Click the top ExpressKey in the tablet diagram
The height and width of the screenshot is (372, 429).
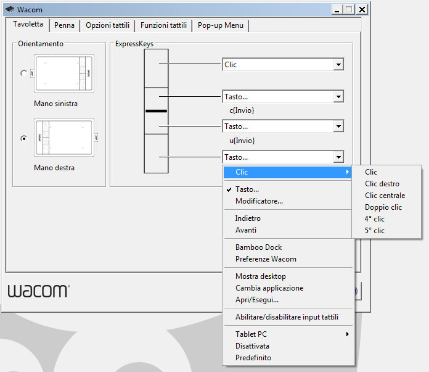coord(156,68)
